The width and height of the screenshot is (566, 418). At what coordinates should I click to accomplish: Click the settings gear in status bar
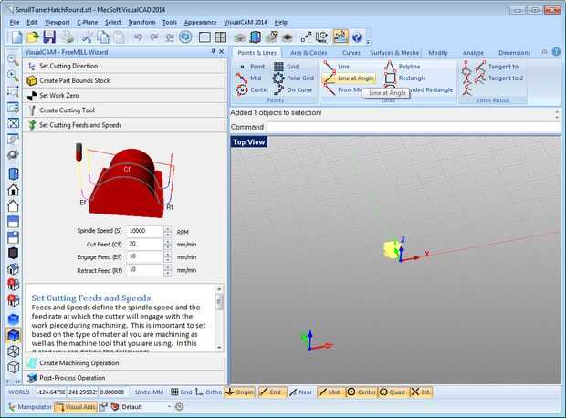pos(180,407)
